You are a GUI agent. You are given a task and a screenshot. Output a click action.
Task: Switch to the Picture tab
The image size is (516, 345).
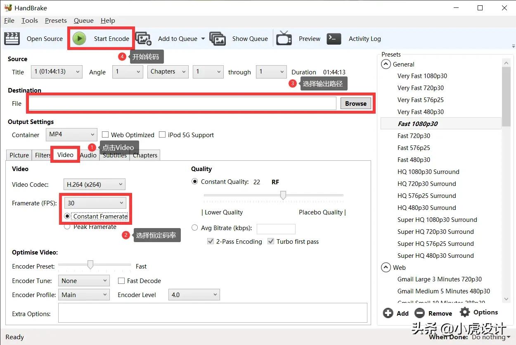19,155
